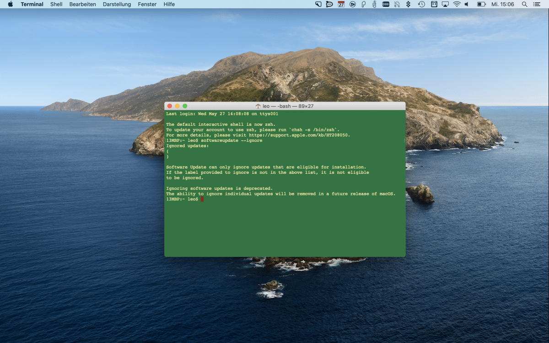Click the calendar icon showing 27

[x=341, y=4]
